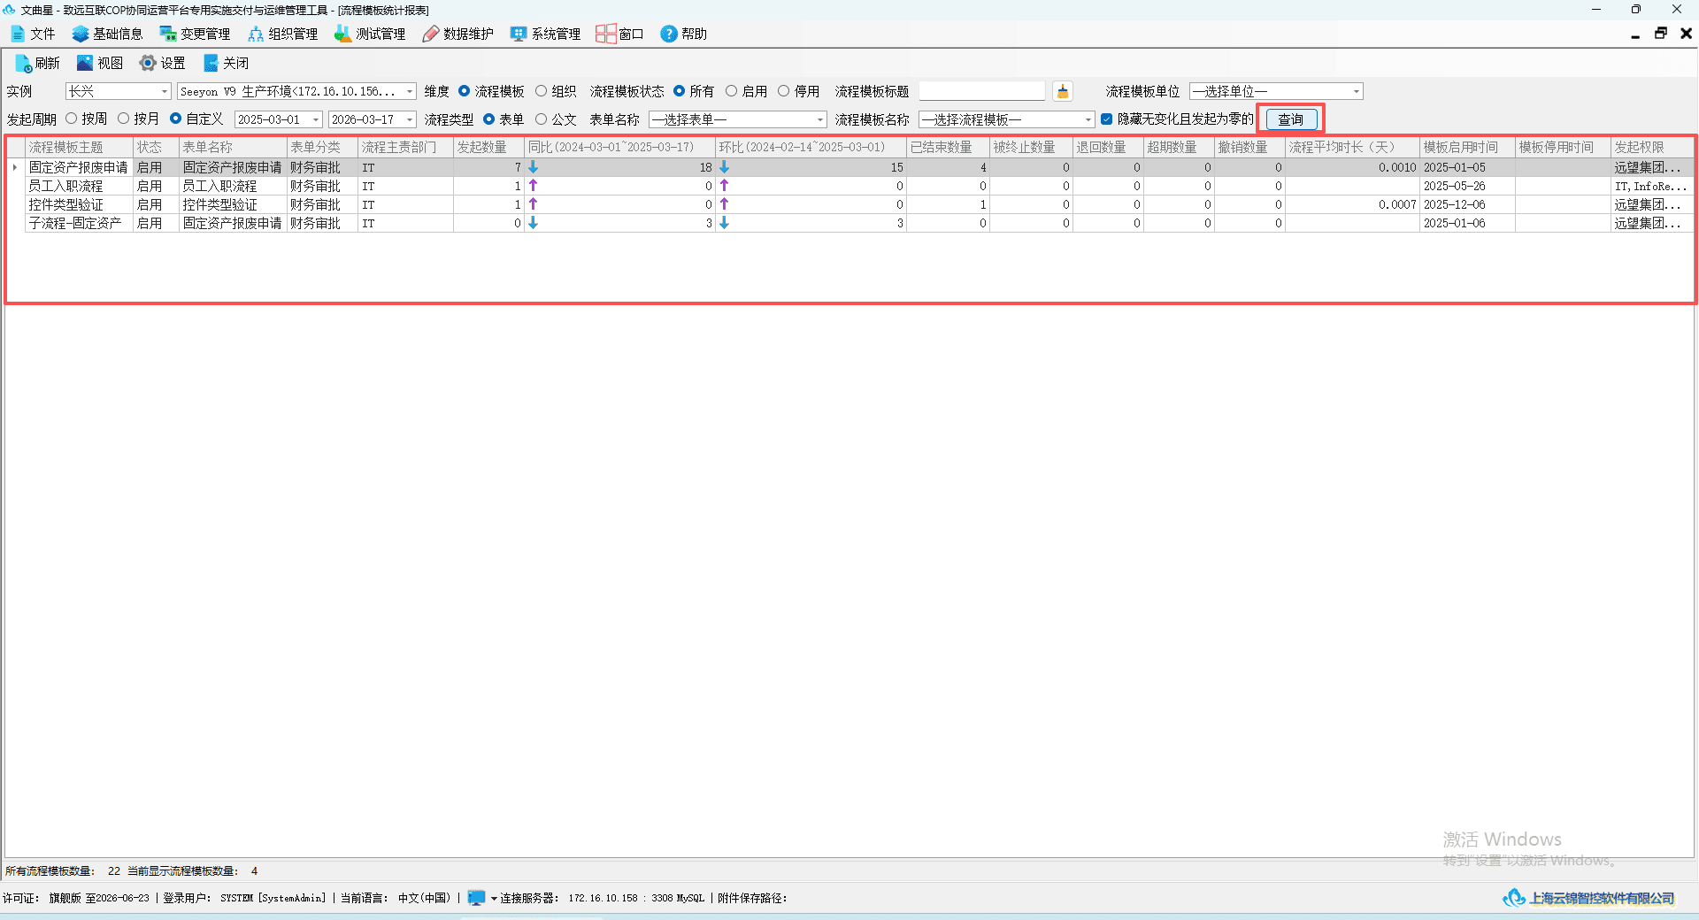Expand the 选择单位 dropdown

(x=1275, y=91)
